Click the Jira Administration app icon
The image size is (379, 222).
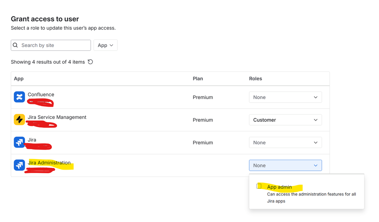tap(19, 165)
